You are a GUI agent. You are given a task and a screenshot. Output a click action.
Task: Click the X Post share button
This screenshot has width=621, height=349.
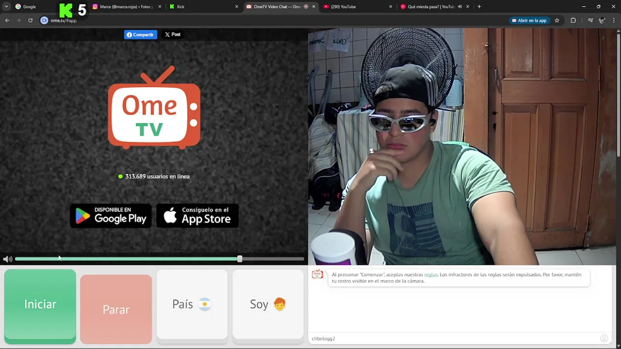pos(172,34)
